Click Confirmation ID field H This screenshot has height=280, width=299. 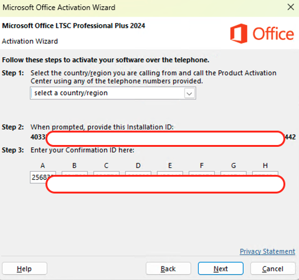265,173
